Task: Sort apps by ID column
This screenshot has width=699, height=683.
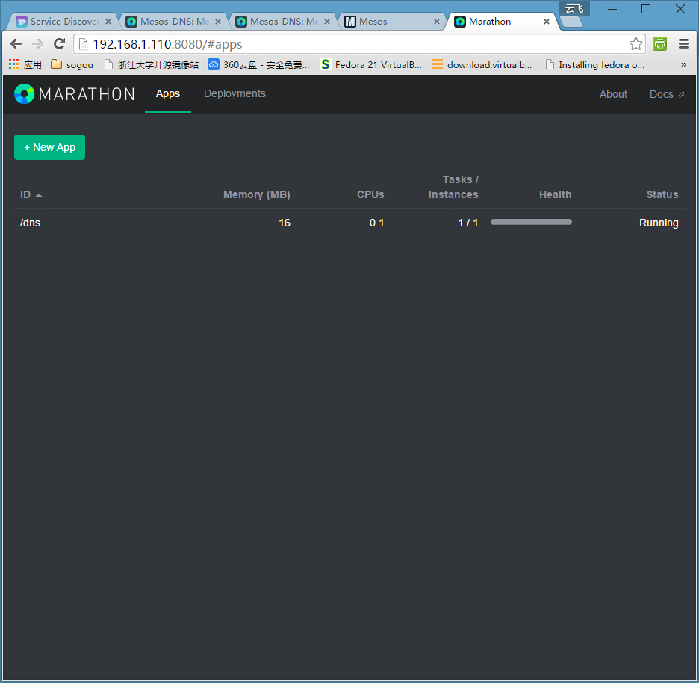Action: coord(31,194)
